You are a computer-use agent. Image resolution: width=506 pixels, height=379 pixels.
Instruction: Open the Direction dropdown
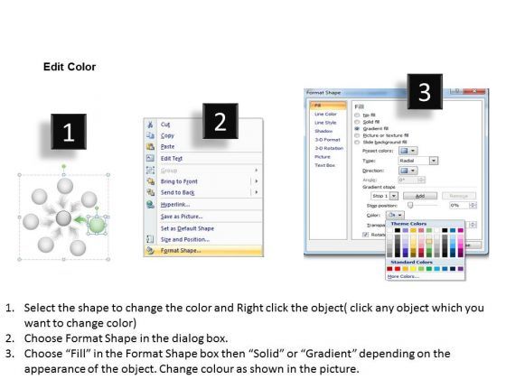(408, 171)
